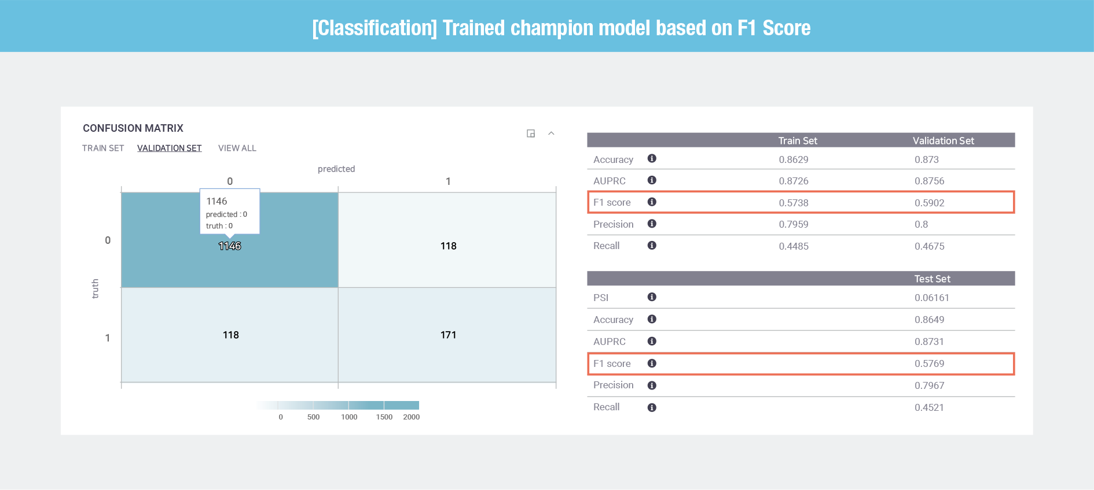Click the top-right matrix cell showing 118
The width and height of the screenshot is (1094, 490).
pos(447,240)
